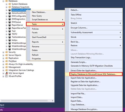125x112 pixels.
Task: Click the TEST2 database icon
Action: point(10,34)
